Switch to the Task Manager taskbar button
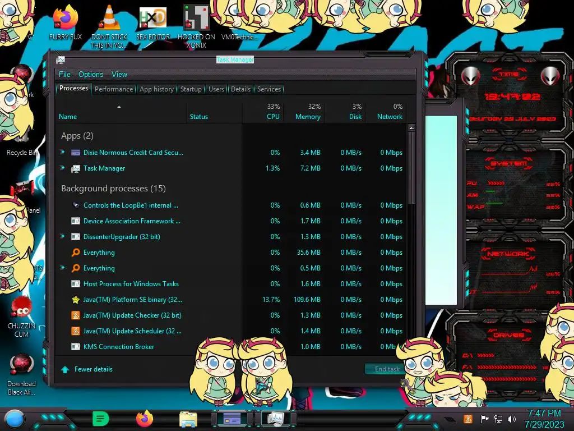 pyautogui.click(x=275, y=419)
